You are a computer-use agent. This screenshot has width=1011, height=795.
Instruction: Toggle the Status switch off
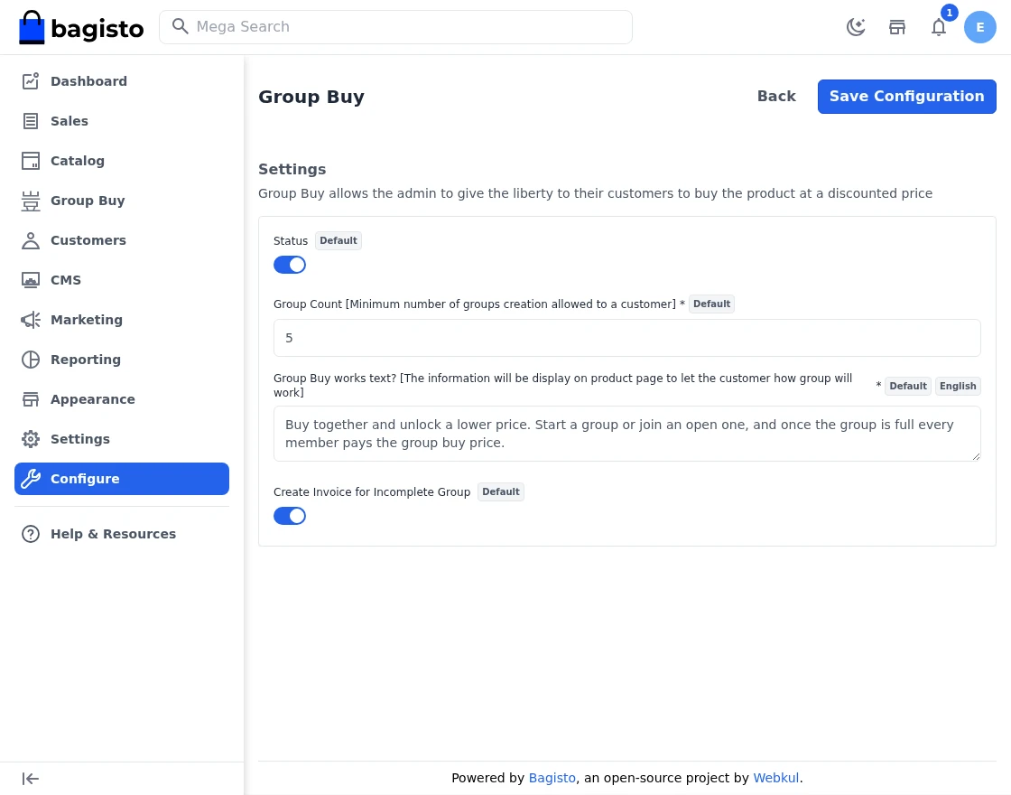(290, 265)
